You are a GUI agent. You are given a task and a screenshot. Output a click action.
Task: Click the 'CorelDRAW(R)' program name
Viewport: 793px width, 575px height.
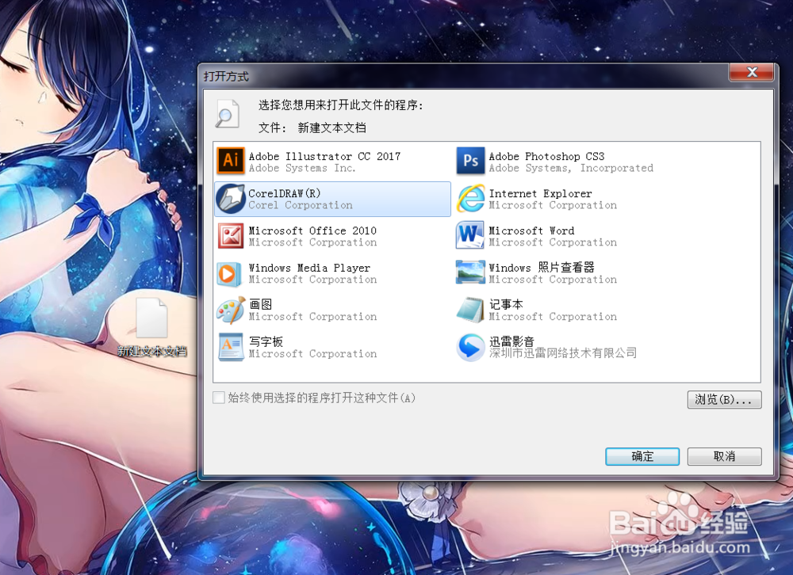(284, 193)
